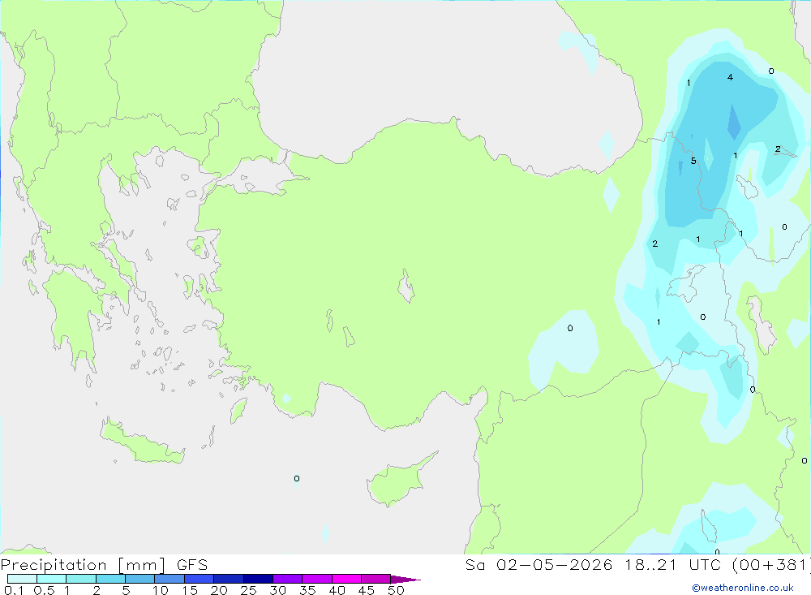
Task: Click the "(00+381)" forecast offset text
Action: point(770,565)
